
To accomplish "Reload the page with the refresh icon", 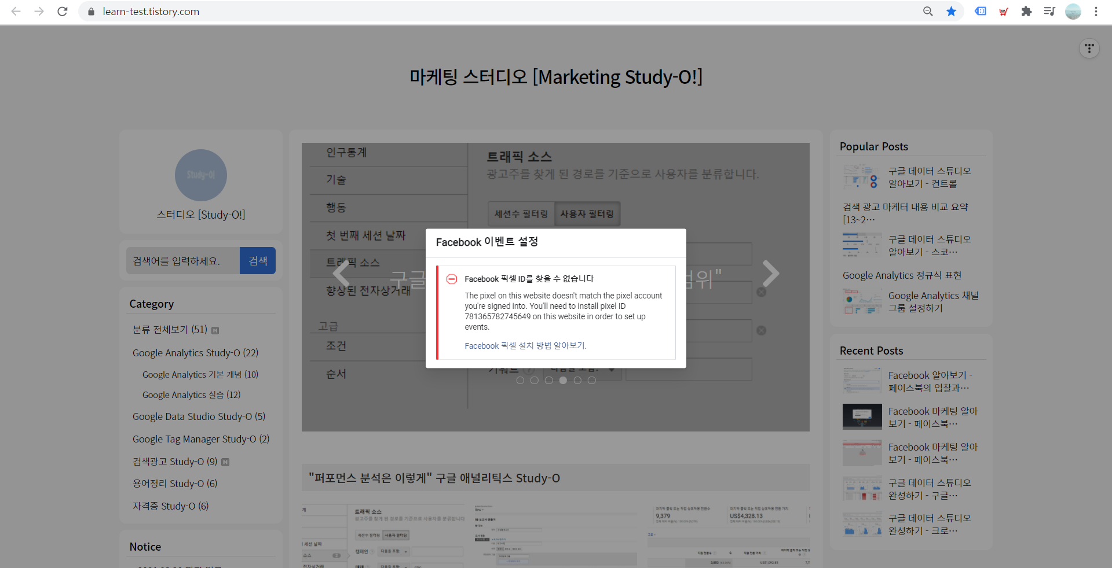I will [63, 12].
